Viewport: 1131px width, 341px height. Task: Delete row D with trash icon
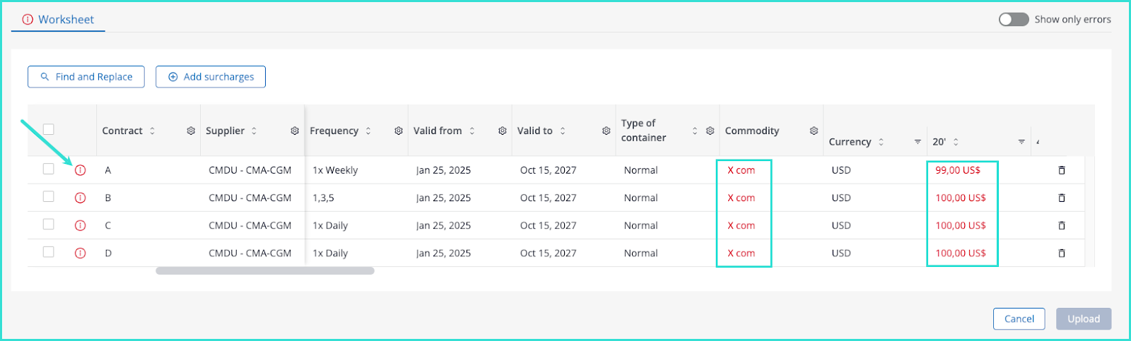tap(1061, 253)
